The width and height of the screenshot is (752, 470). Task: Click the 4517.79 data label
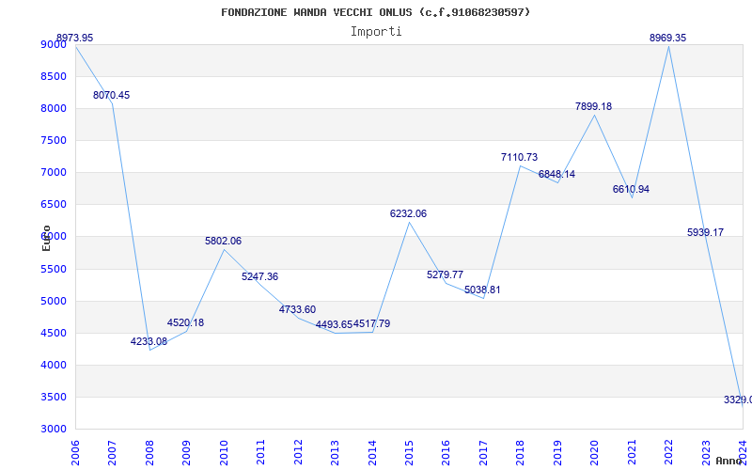(x=371, y=323)
